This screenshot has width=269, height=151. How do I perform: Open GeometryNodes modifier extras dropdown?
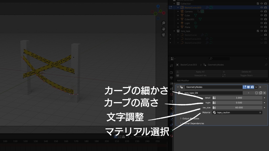point(256,87)
